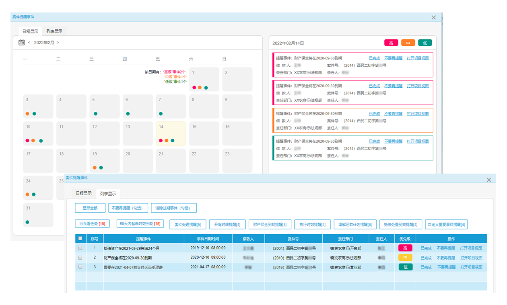507x305 pixels.
Task: Click 清除过期事件 (勾选) button
Action: [174, 208]
